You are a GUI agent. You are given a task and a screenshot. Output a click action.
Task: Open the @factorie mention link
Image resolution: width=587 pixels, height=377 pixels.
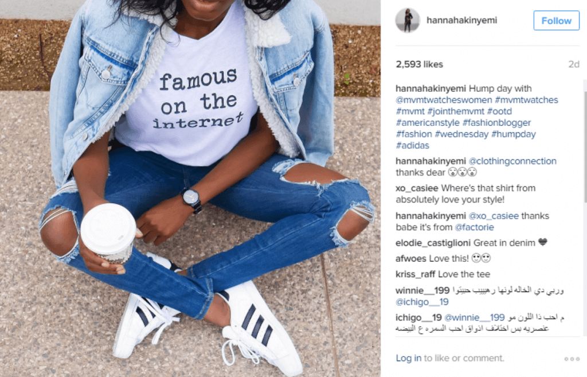point(474,227)
